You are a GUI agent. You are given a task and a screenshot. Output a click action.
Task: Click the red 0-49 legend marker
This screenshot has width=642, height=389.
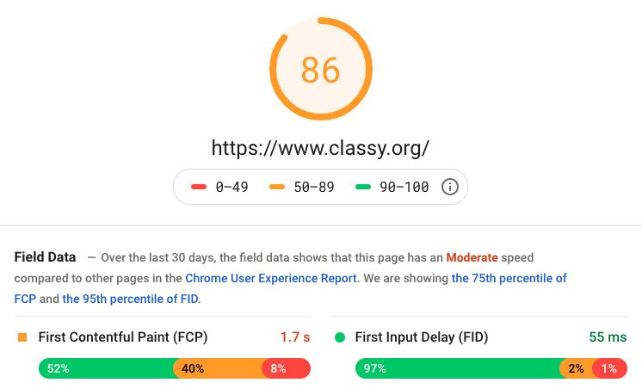pos(198,187)
